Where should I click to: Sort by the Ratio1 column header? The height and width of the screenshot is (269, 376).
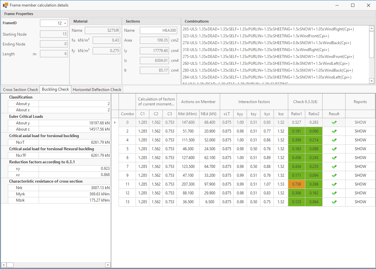coord(296,114)
